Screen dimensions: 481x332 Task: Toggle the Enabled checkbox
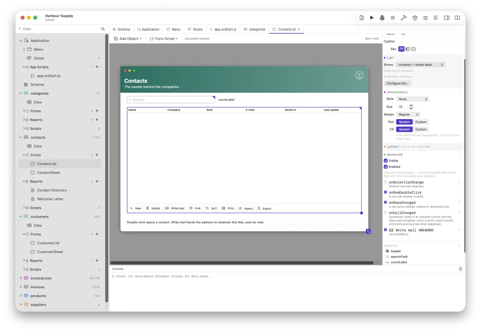coord(386,167)
